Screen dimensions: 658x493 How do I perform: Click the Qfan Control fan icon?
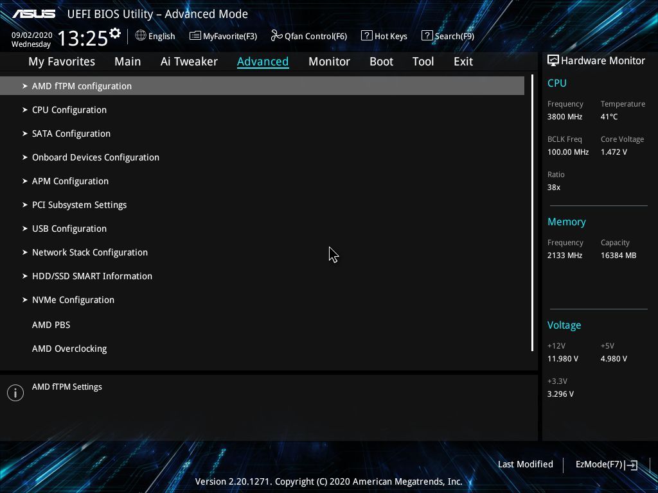[x=276, y=36]
